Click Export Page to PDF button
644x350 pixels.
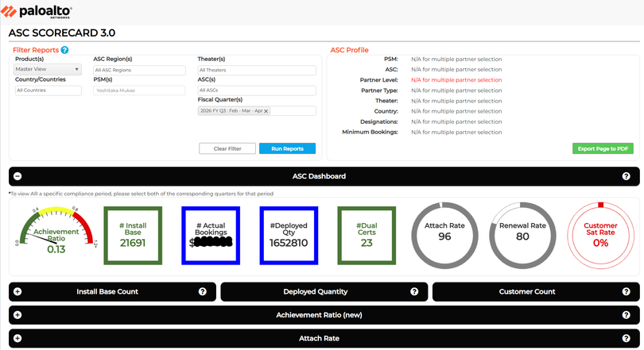click(x=603, y=148)
